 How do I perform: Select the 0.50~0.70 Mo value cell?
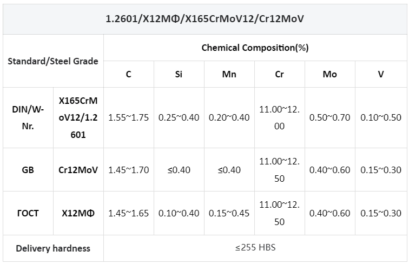click(x=329, y=117)
